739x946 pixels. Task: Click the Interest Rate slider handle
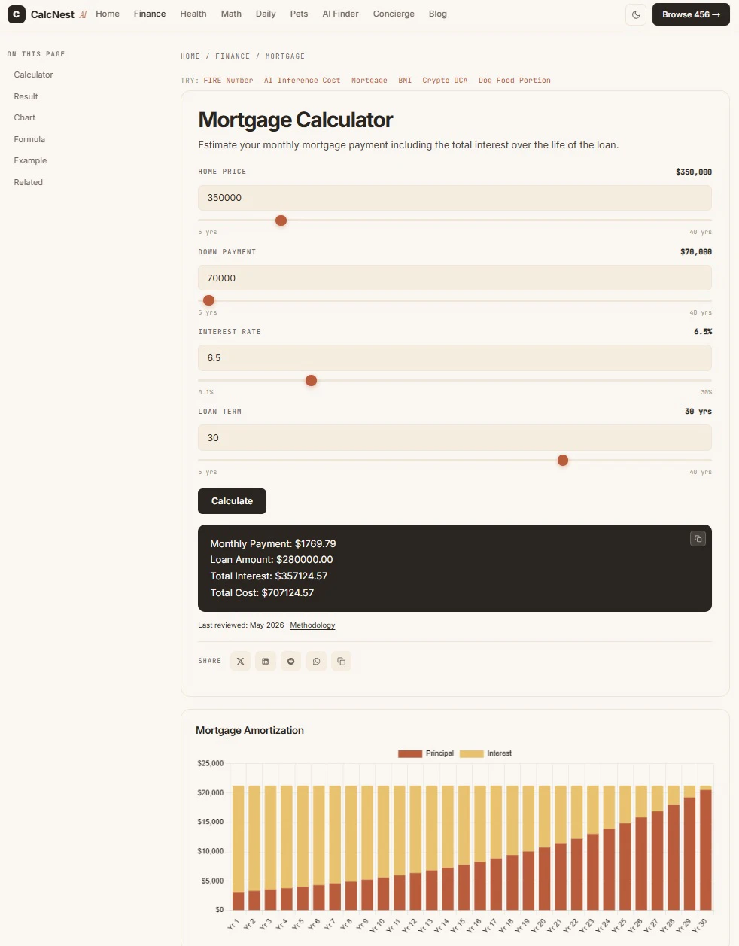click(311, 381)
